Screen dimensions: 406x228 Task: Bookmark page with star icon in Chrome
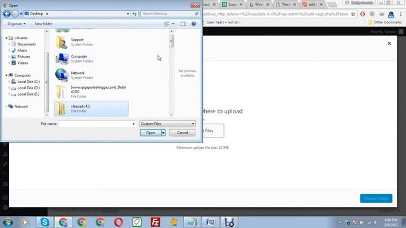coord(353,14)
